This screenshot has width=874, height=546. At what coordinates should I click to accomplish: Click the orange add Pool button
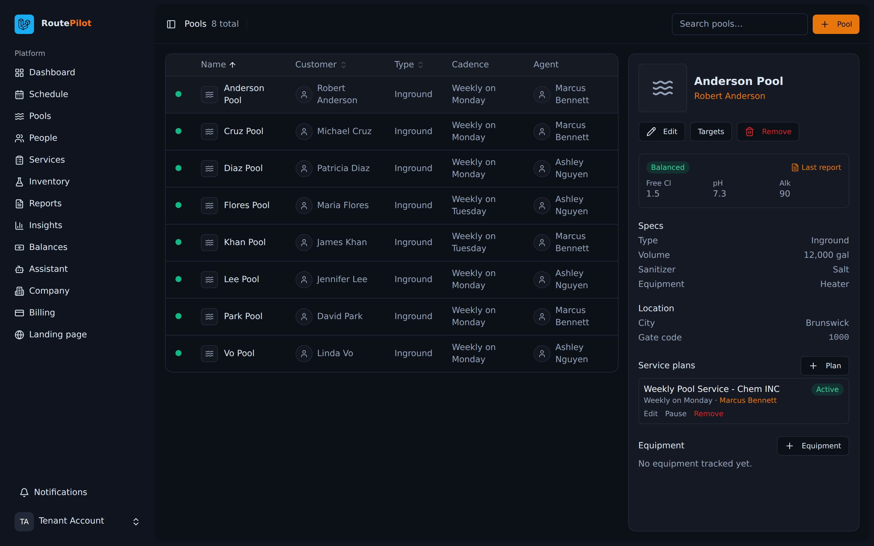[x=835, y=24]
